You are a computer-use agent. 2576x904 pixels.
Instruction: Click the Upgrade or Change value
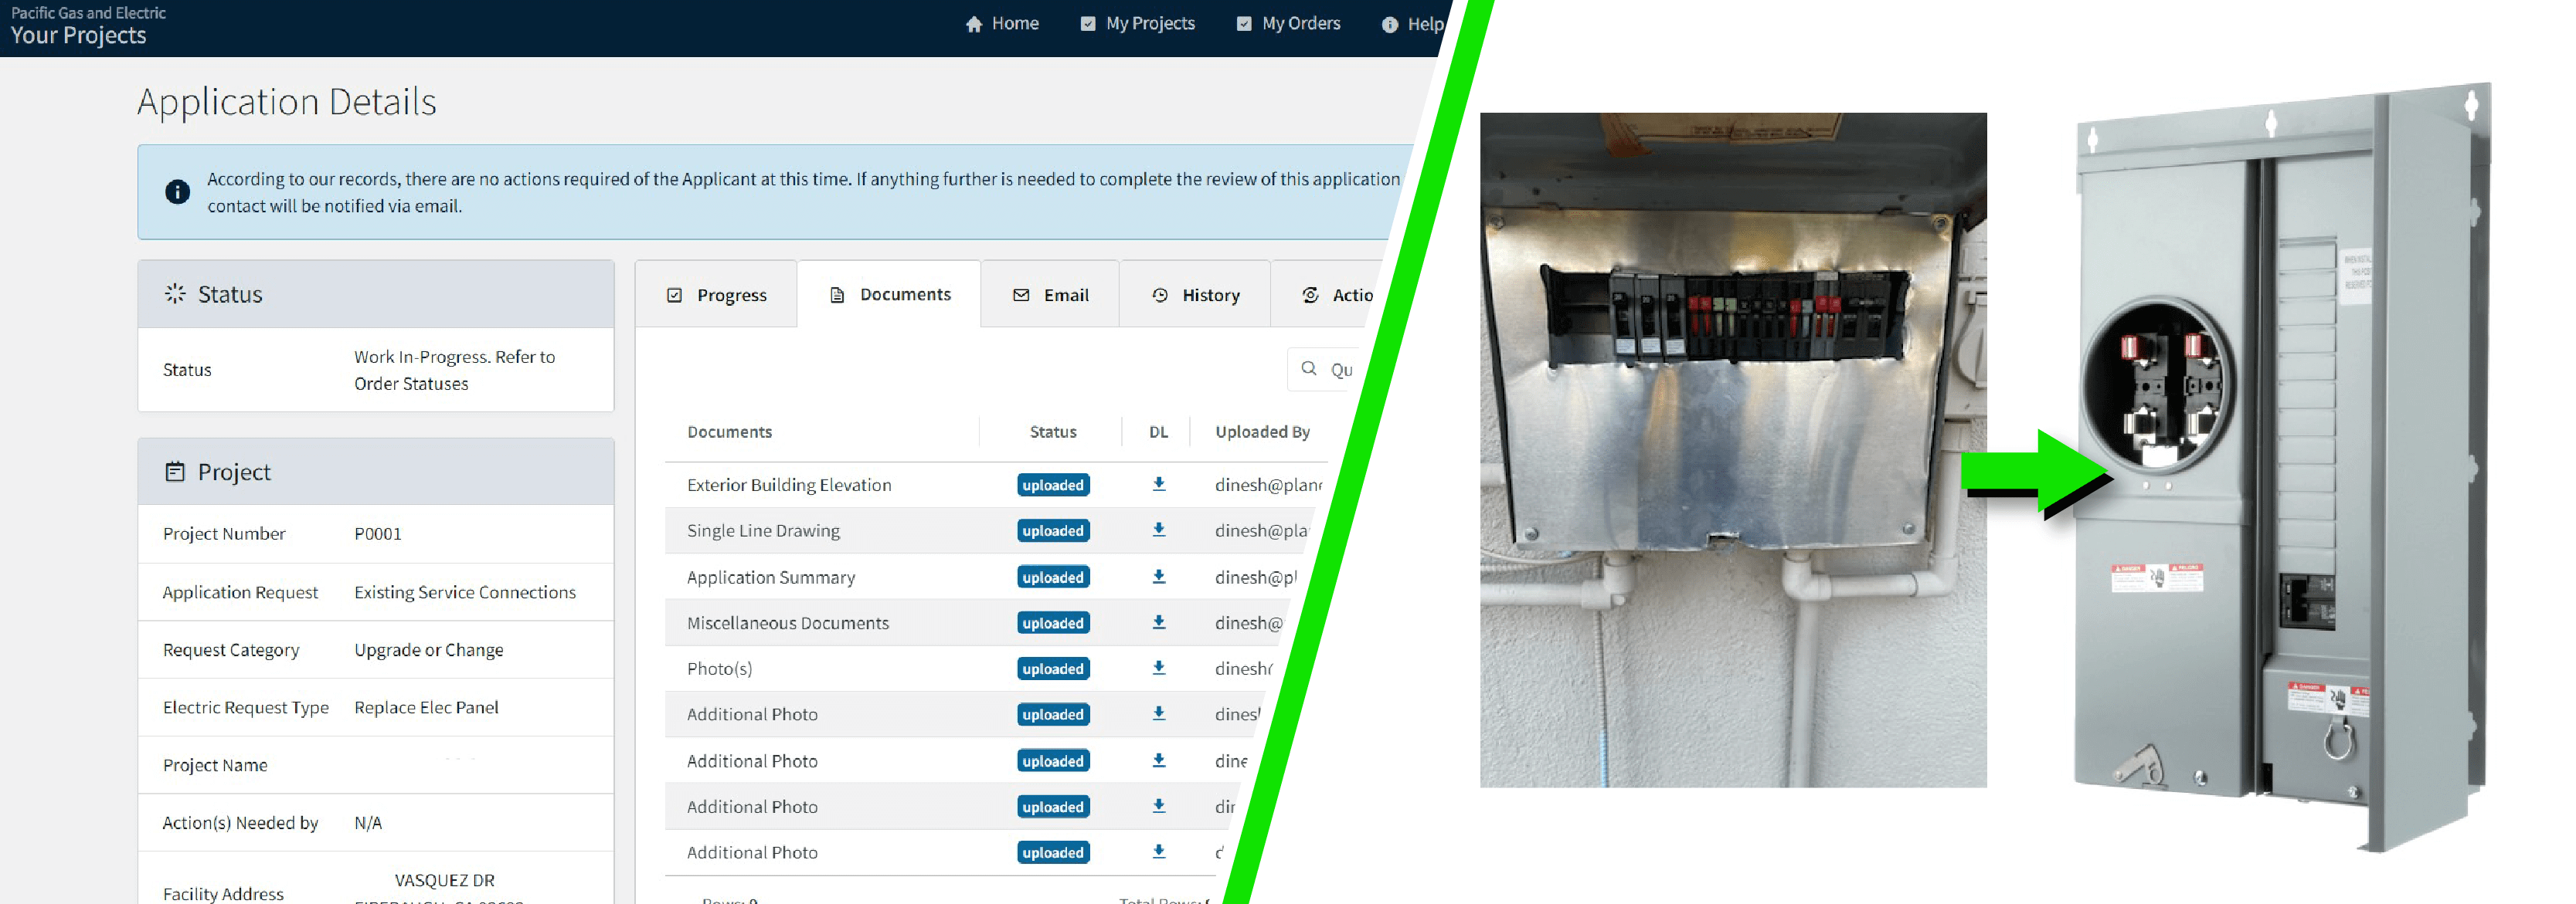click(429, 649)
